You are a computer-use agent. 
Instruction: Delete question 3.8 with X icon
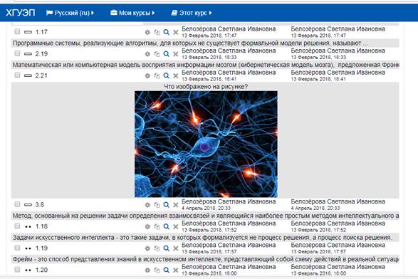tap(176, 205)
